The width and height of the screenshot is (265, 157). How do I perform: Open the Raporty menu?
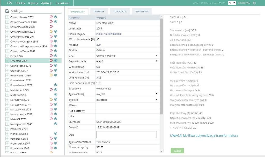pyautogui.click(x=33, y=3)
